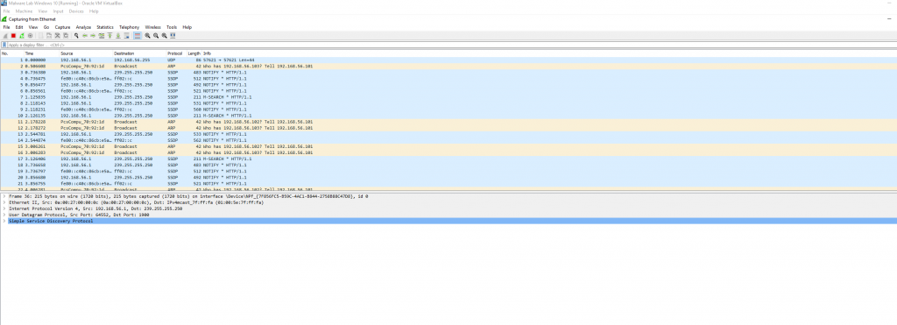
Task: Save this capture file icon
Action: pyautogui.click(x=49, y=35)
